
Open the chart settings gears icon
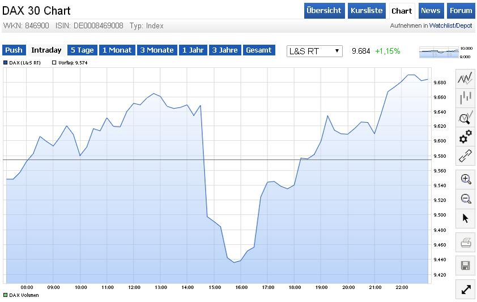pos(465,137)
